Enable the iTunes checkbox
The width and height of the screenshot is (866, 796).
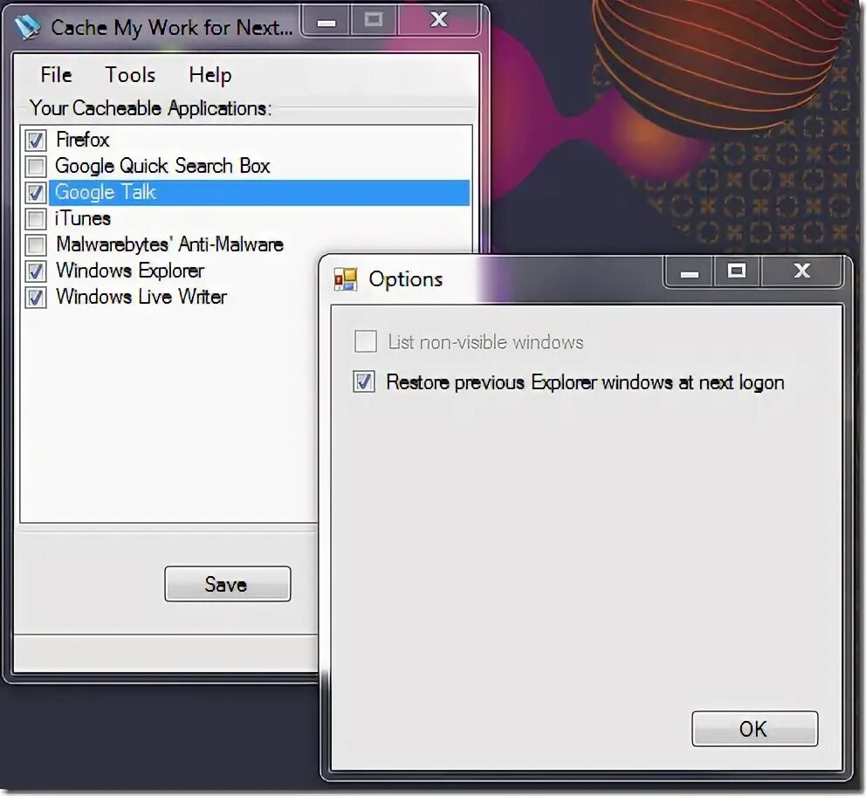tap(36, 218)
